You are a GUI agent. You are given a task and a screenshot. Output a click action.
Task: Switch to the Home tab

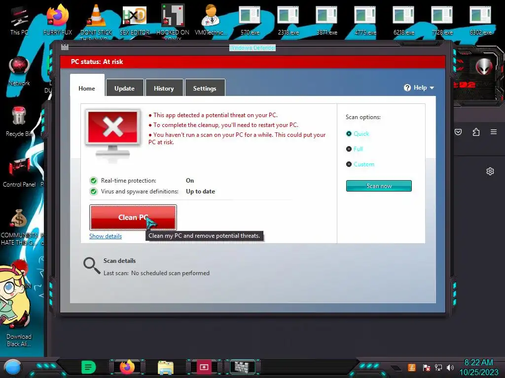point(87,89)
